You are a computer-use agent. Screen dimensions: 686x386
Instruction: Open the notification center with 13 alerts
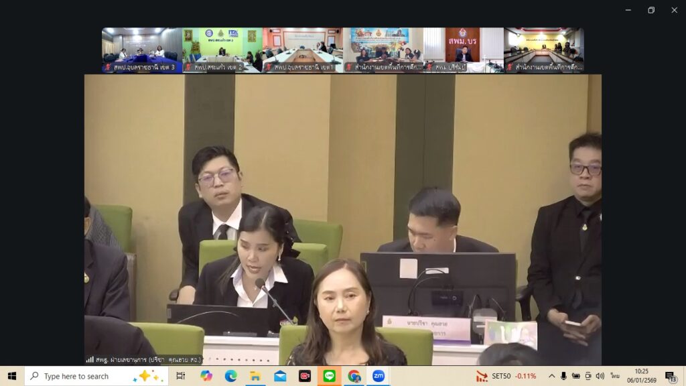pos(671,376)
